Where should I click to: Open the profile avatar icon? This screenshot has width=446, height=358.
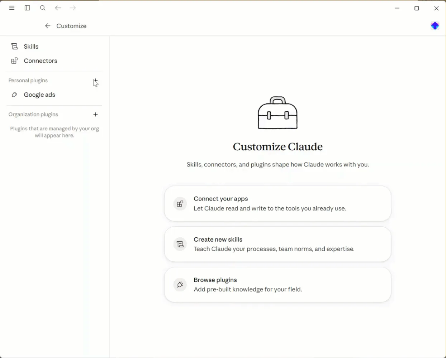pyautogui.click(x=435, y=26)
